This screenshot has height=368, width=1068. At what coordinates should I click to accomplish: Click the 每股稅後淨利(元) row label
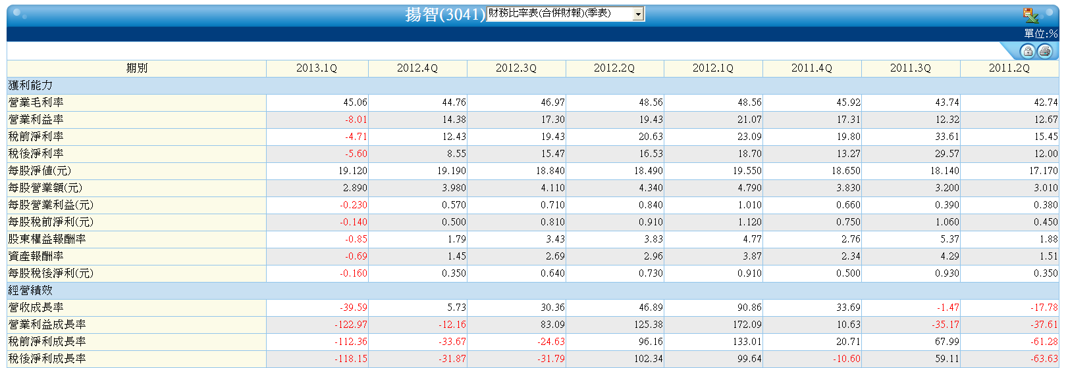51,273
